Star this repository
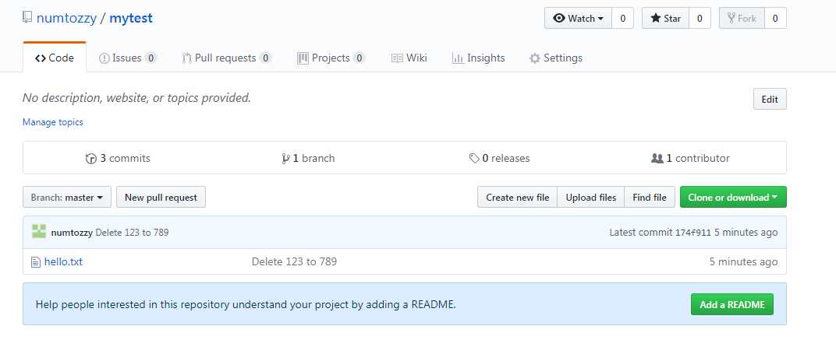The height and width of the screenshot is (347, 836). tap(665, 18)
